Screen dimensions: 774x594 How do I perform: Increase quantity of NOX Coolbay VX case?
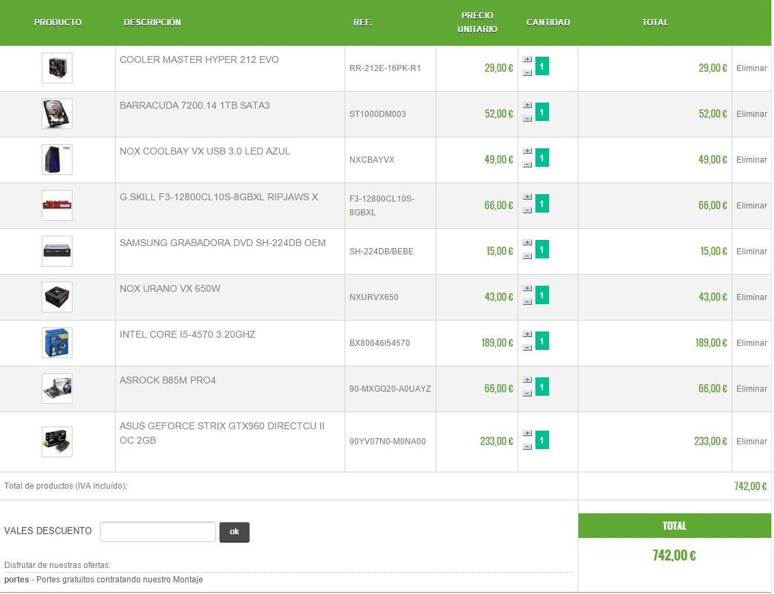pyautogui.click(x=527, y=152)
